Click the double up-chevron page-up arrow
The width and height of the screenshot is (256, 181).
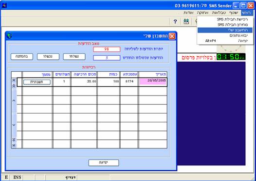click(14, 86)
